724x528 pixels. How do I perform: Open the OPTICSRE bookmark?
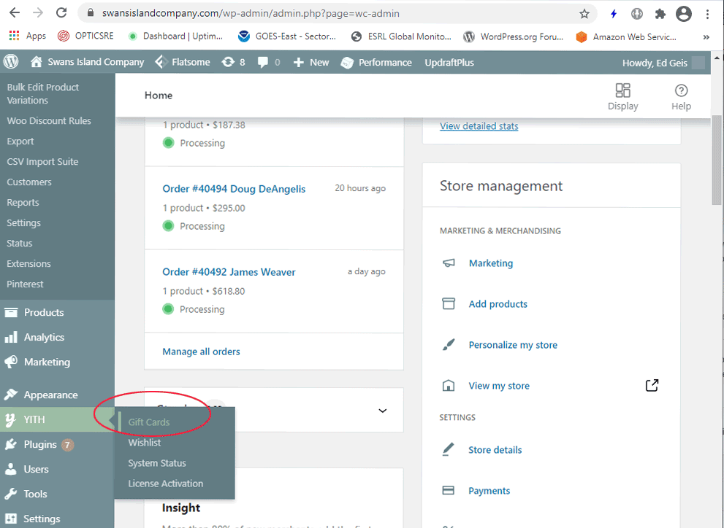86,36
